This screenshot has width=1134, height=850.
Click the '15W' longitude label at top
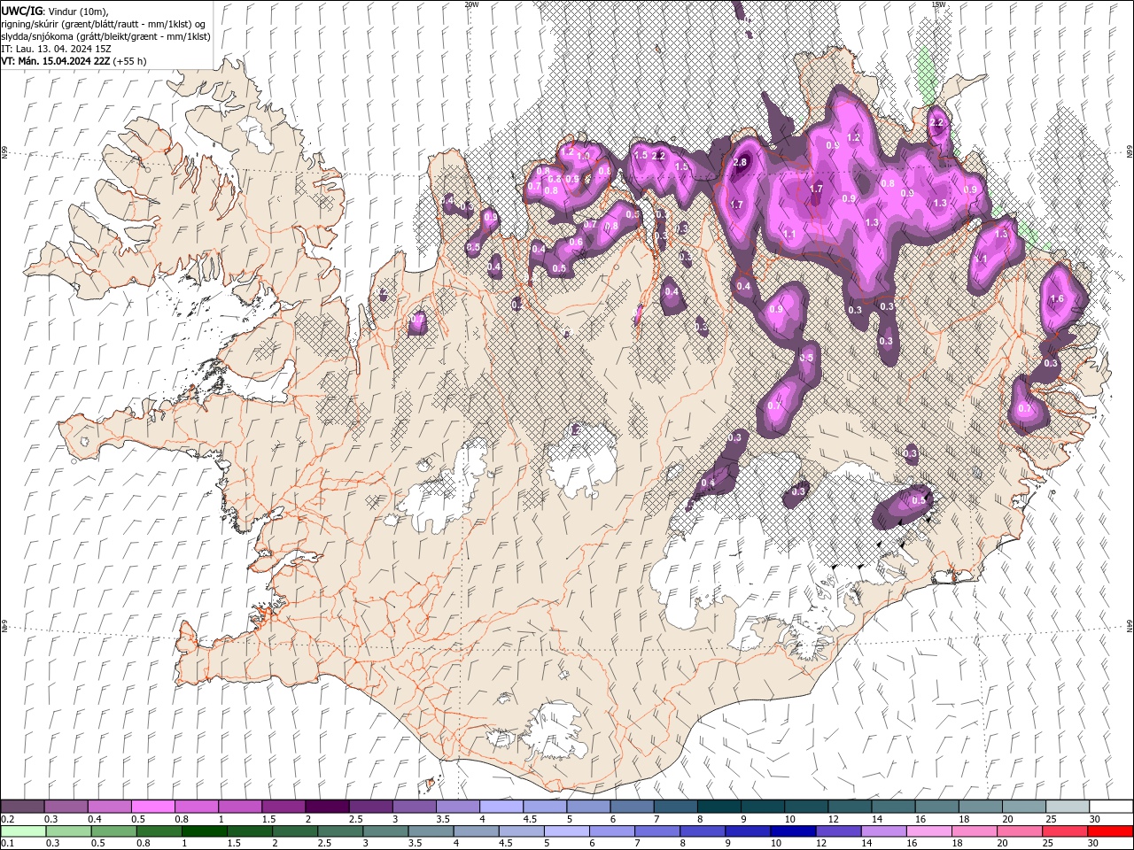939,4
